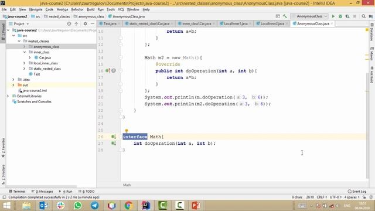Image resolution: width=375 pixels, height=211 pixels.
Task: Collapse the src folder
Action: tap(13, 36)
